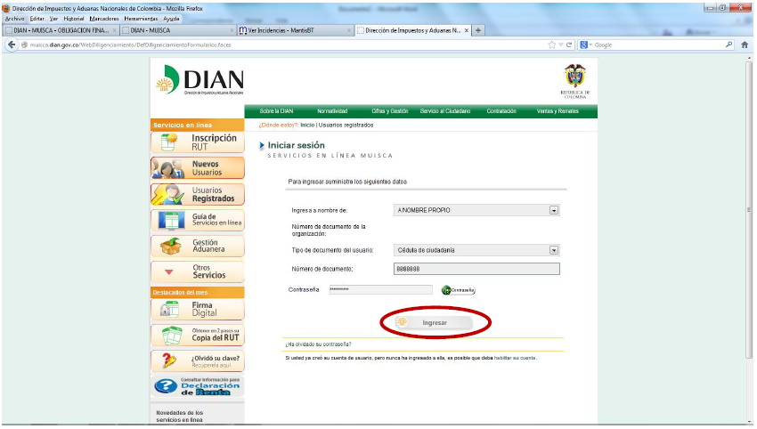Open the Herramientas menu
The height and width of the screenshot is (429, 757).
point(141,19)
